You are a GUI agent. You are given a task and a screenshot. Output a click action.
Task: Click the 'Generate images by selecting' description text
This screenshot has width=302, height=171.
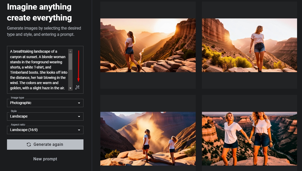[x=44, y=31]
